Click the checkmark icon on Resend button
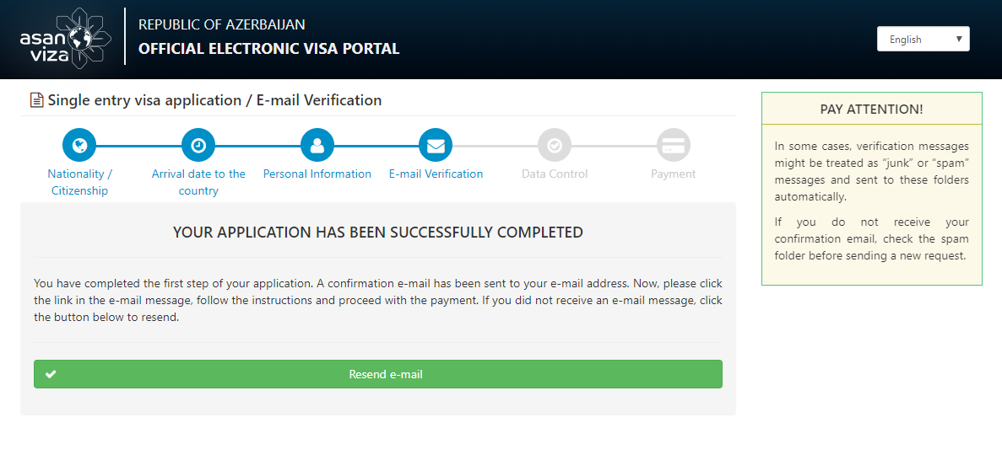The width and height of the screenshot is (1002, 460). coord(51,375)
